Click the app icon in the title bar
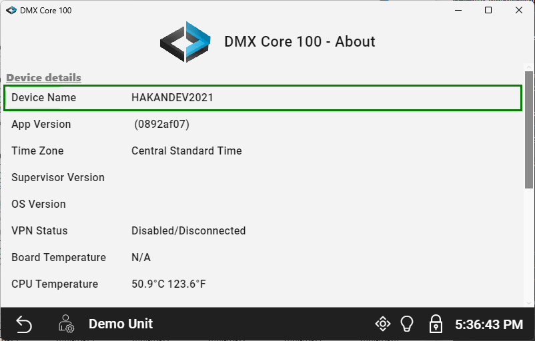535x341 pixels. tap(11, 11)
